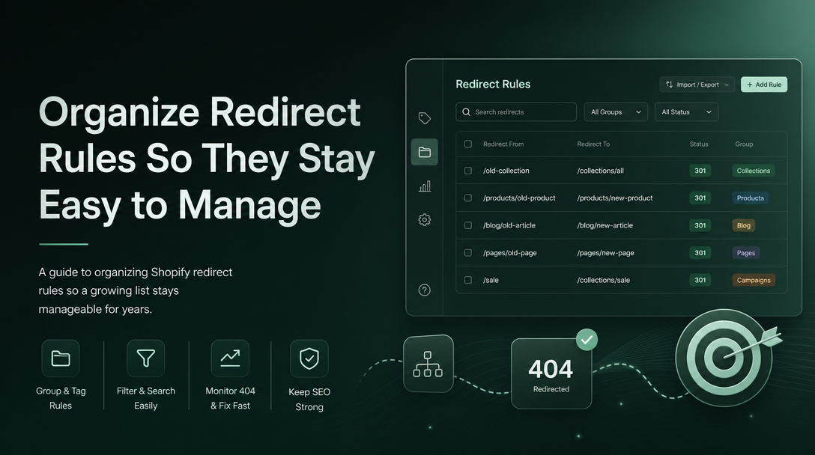The height and width of the screenshot is (455, 815).
Task: Click the /pages/old-page path
Action: point(510,252)
